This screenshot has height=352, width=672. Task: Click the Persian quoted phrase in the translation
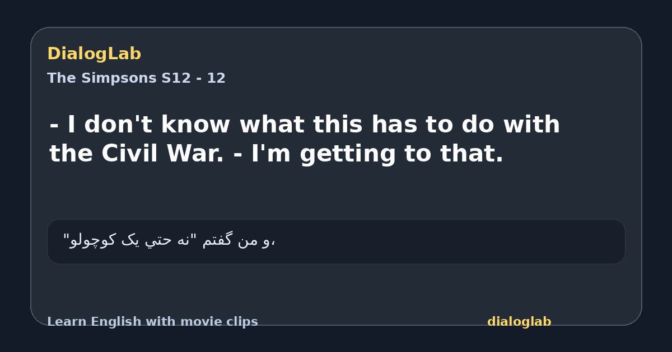[x=130, y=241]
